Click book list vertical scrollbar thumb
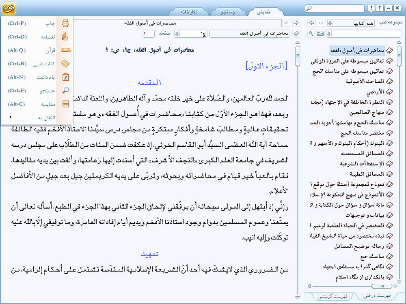Screen dimensions: 406x304 (399, 56)
